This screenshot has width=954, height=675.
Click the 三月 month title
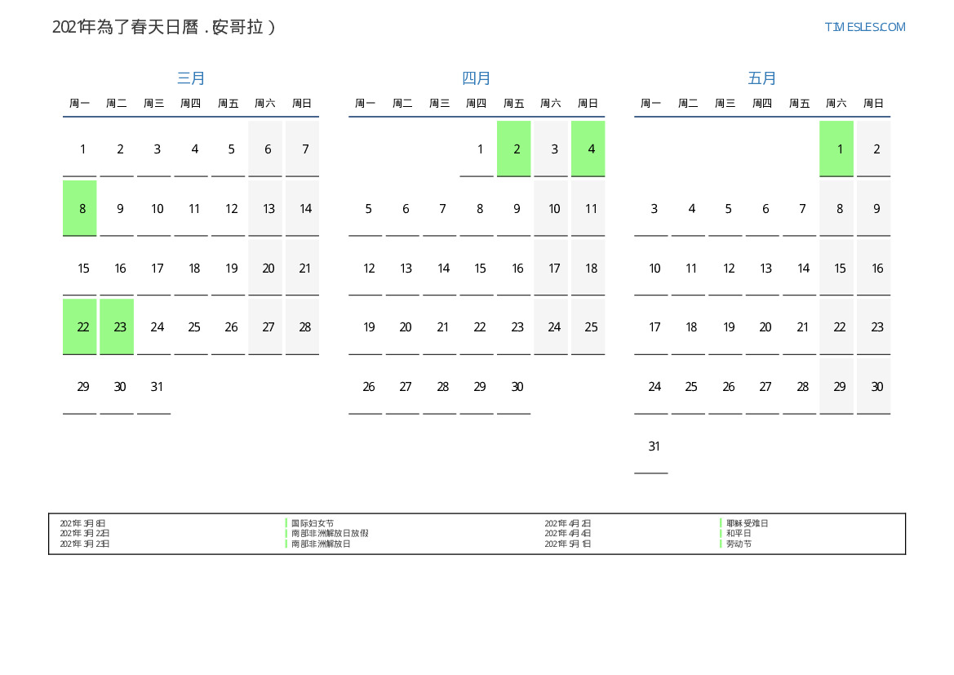191,78
